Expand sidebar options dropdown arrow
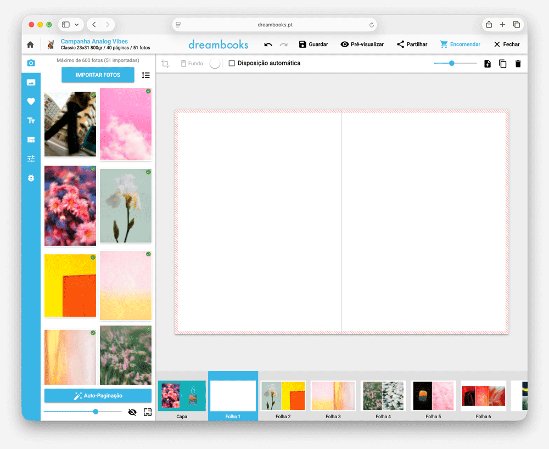Viewport: 549px width, 449px height. tap(77, 25)
